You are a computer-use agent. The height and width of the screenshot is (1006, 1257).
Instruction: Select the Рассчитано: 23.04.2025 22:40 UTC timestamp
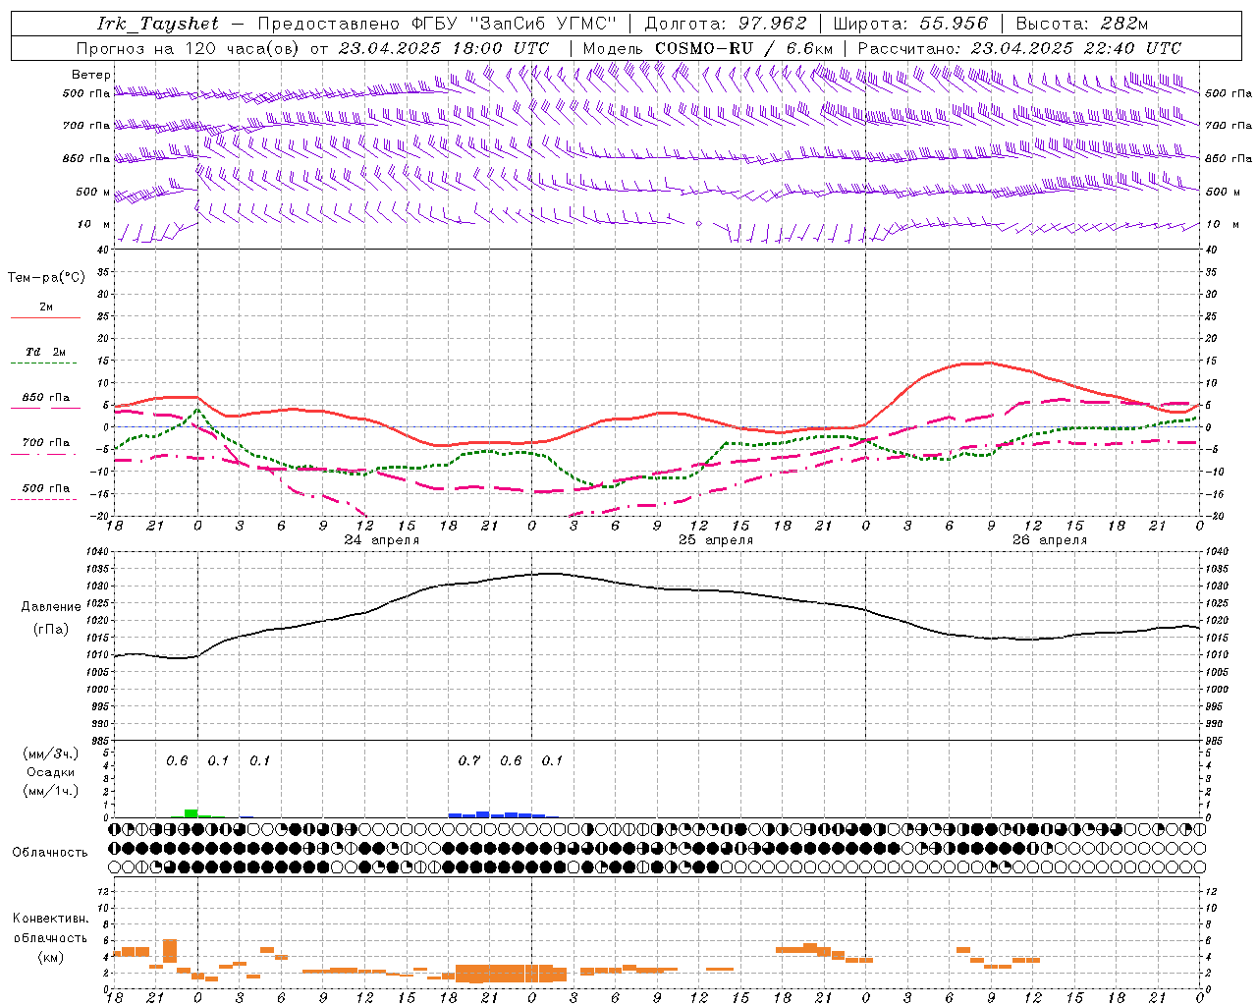coord(1019,48)
